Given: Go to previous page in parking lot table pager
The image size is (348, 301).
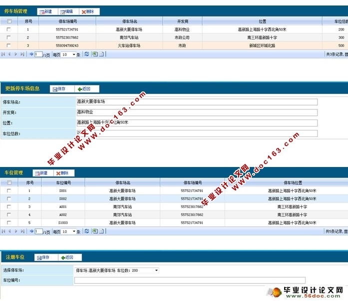Looking at the screenshot, I should (9, 54).
